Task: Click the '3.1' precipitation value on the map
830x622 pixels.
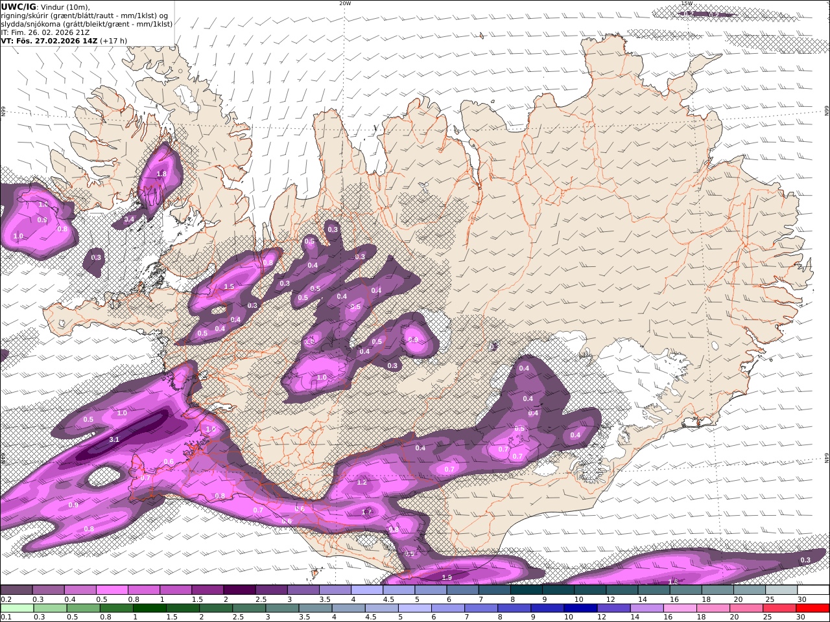Action: click(x=114, y=440)
